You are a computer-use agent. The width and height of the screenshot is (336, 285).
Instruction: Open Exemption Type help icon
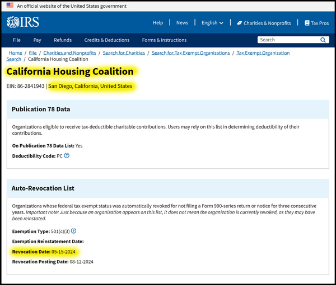pyautogui.click(x=73, y=231)
